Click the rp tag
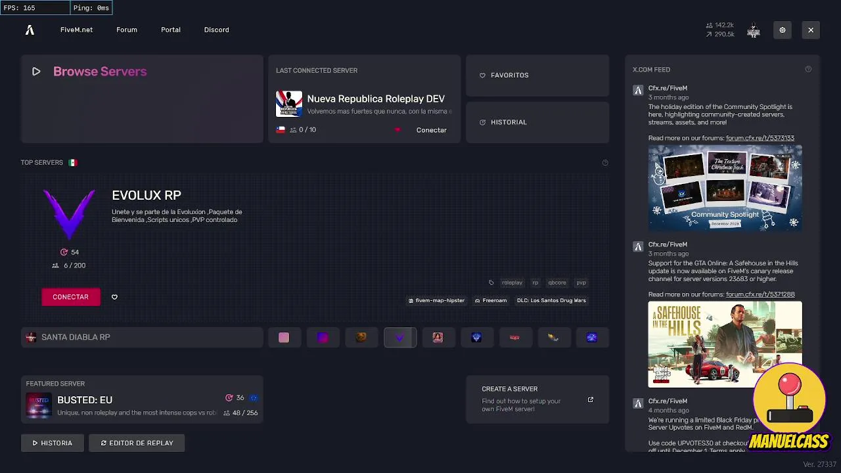 tap(535, 283)
